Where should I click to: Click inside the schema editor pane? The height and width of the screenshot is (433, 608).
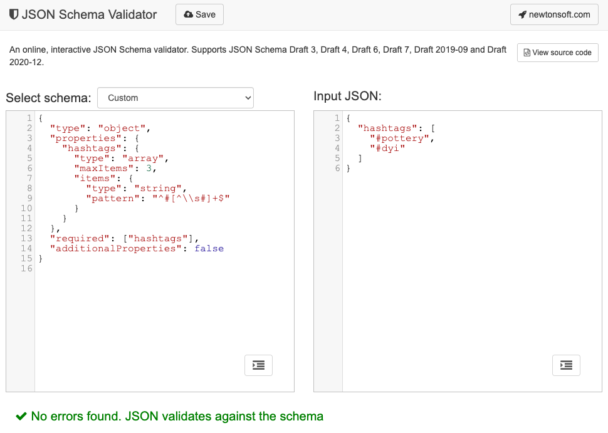(x=157, y=301)
